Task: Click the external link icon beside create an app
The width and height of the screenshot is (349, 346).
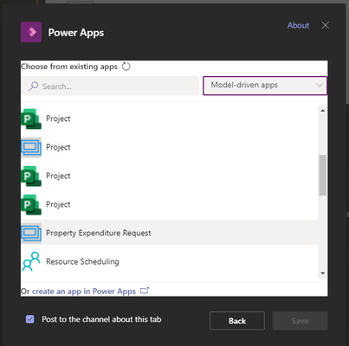Action: (x=145, y=291)
